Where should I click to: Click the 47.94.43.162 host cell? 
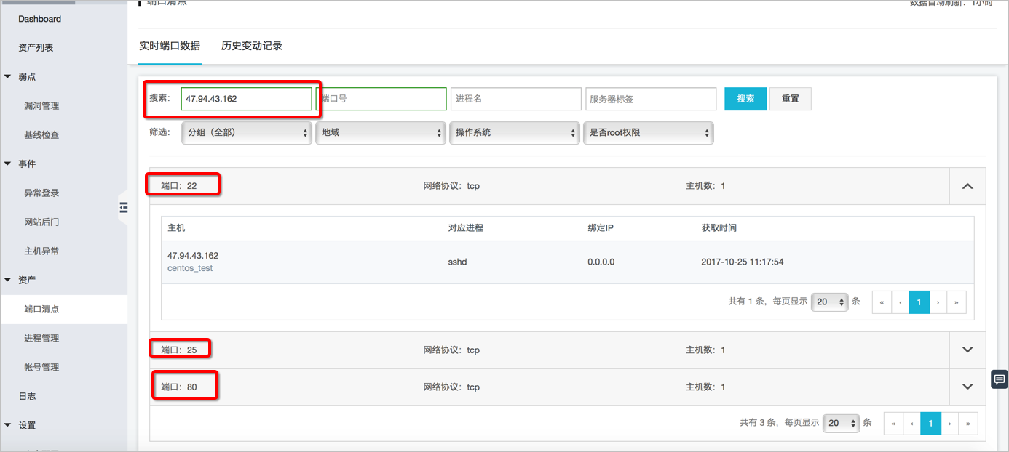(x=193, y=256)
